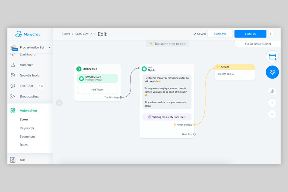Screen dimensions: 288x192
Task: Click Add Trigger in Starting Step
Action: coord(97,90)
